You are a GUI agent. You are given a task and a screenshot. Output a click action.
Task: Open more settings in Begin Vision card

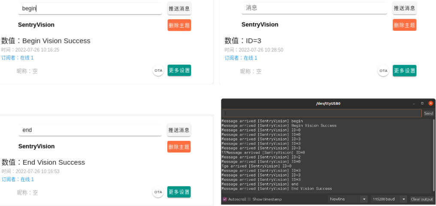point(179,70)
